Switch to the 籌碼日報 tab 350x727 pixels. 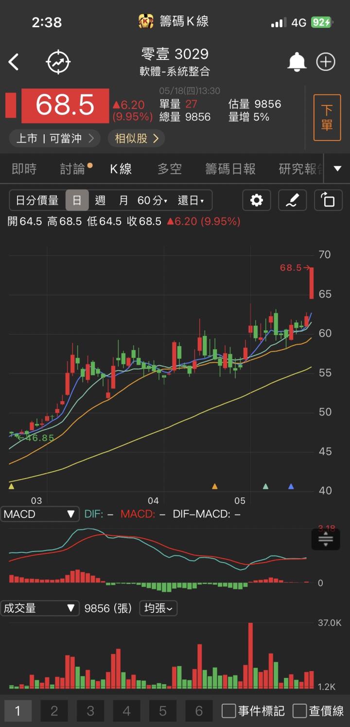point(230,169)
